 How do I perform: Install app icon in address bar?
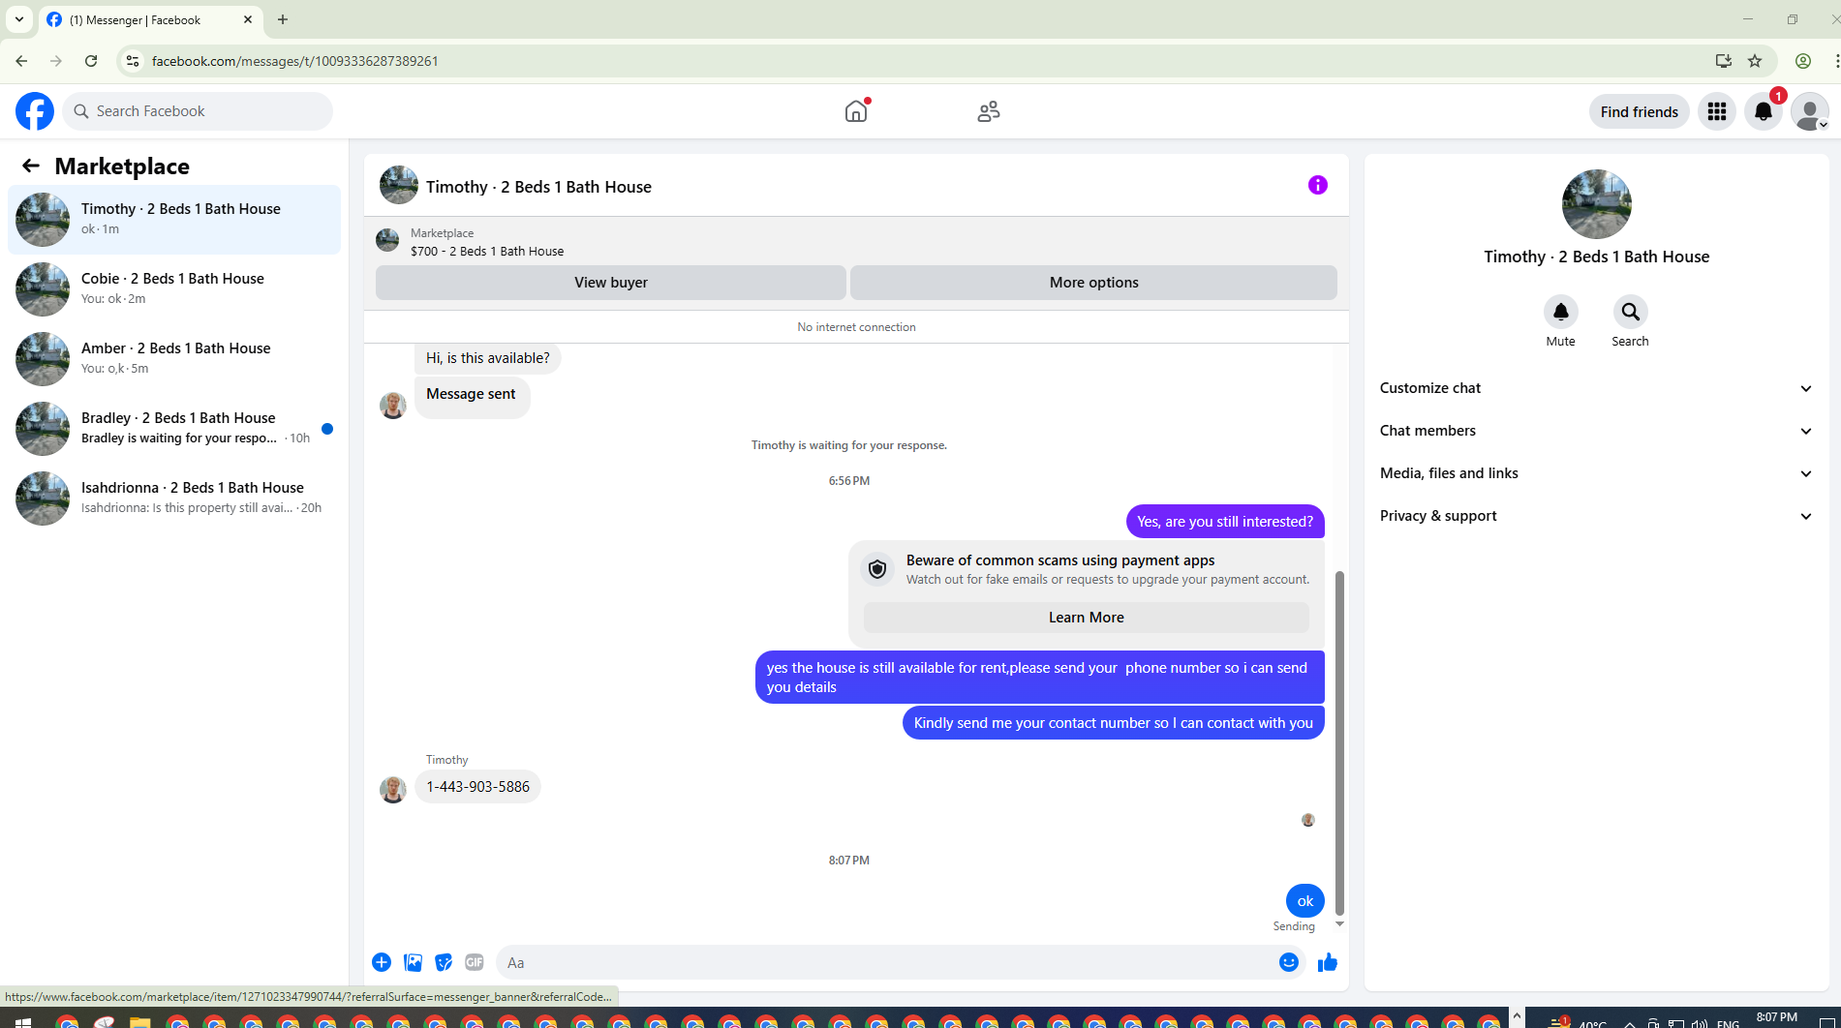1724,61
